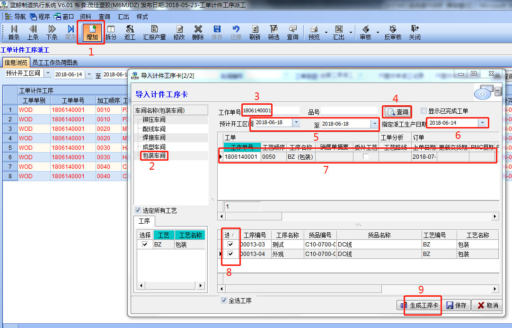Jump to 首条 (first record) icon
Image resolution: width=512 pixels, height=328 pixels.
click(x=14, y=32)
